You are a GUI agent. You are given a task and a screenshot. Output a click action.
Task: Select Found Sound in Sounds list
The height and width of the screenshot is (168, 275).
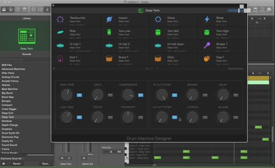pyautogui.click(x=9, y=145)
